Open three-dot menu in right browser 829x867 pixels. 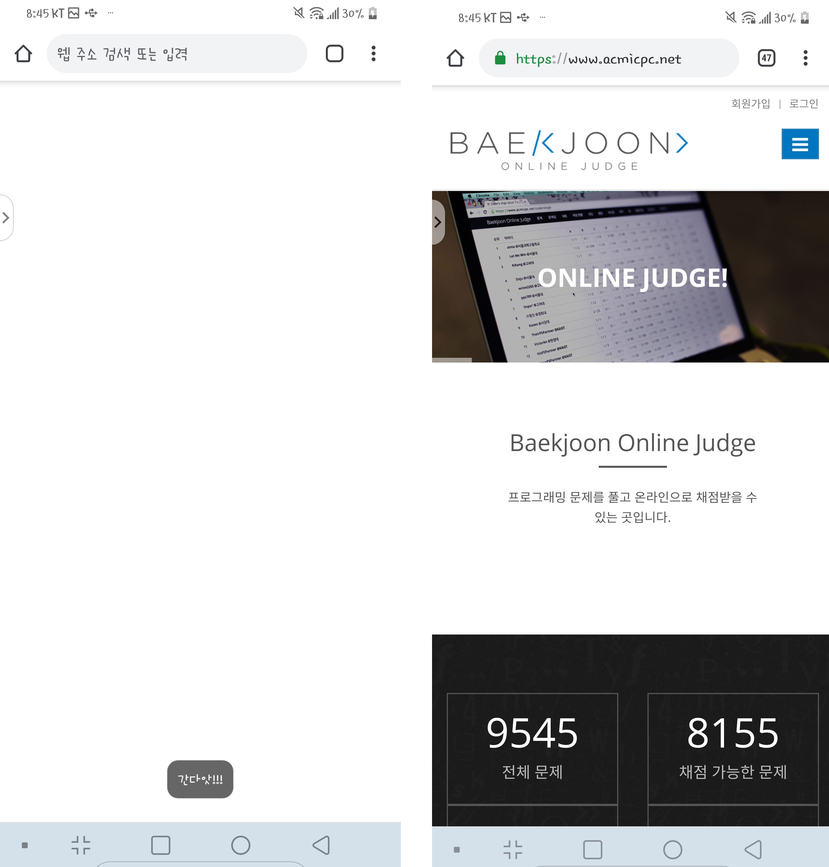click(805, 58)
